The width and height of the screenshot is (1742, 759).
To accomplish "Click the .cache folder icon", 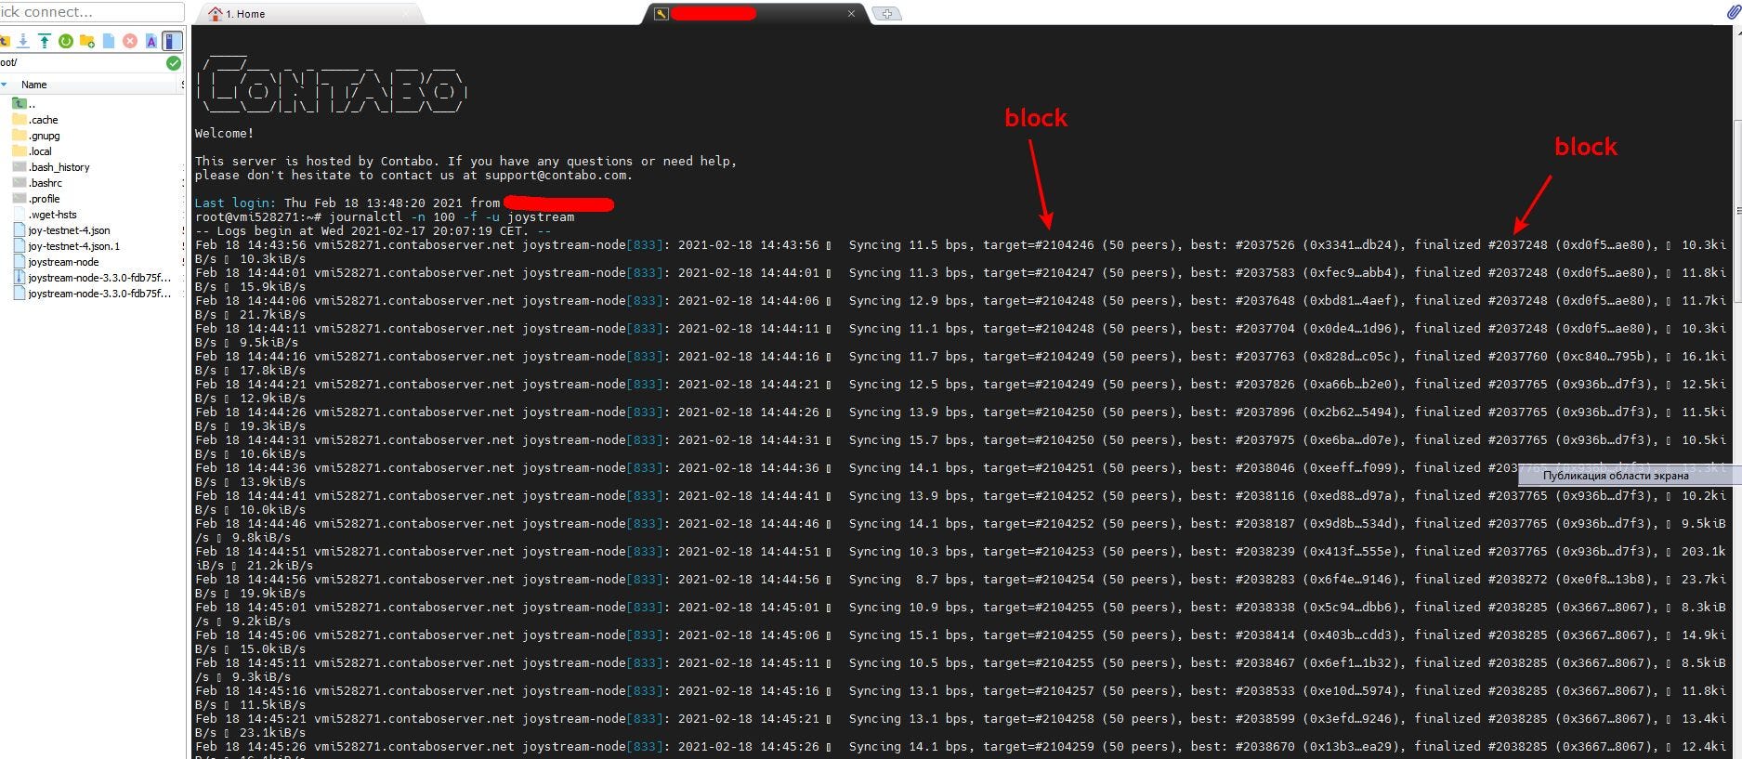I will coord(20,120).
